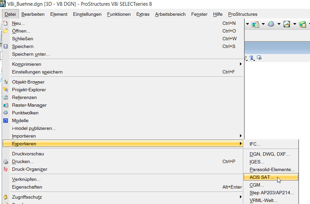310x204 pixels.
Task: Click the Drucken printer icon
Action: pyautogui.click(x=6, y=161)
